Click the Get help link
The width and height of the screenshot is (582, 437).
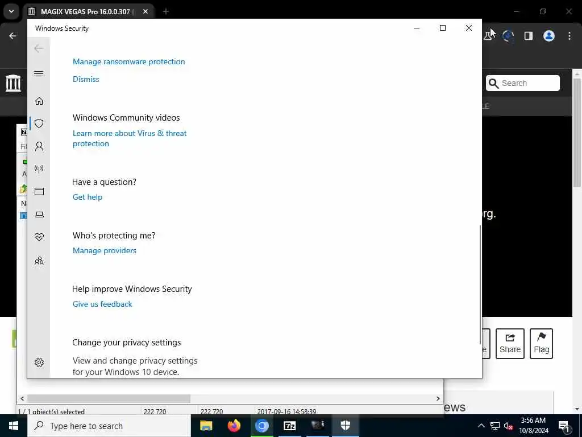click(x=87, y=197)
